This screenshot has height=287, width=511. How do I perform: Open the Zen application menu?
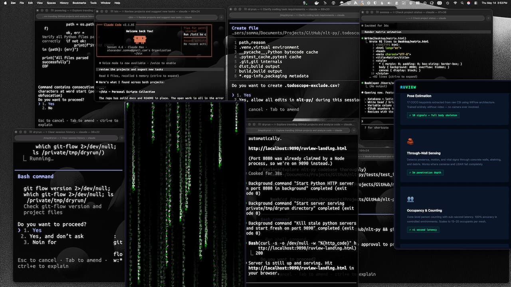(x=14, y=3)
